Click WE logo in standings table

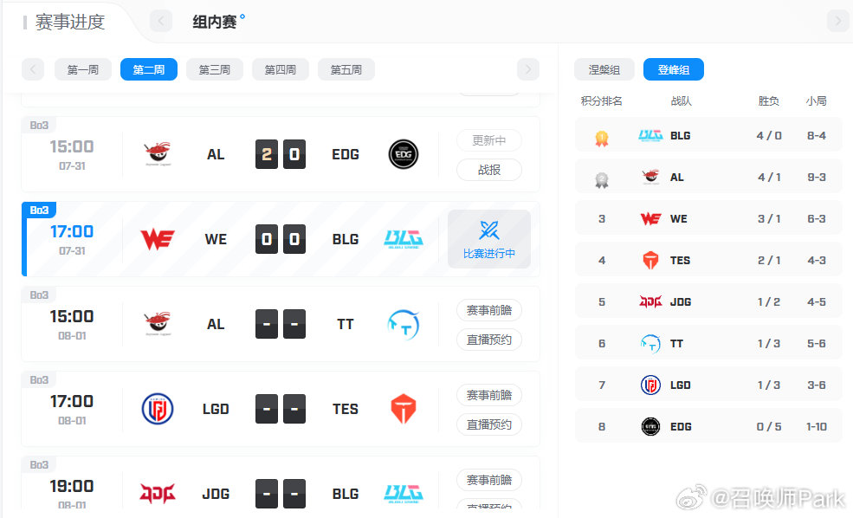point(650,219)
